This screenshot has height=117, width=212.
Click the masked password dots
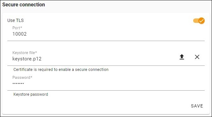tap(18, 83)
